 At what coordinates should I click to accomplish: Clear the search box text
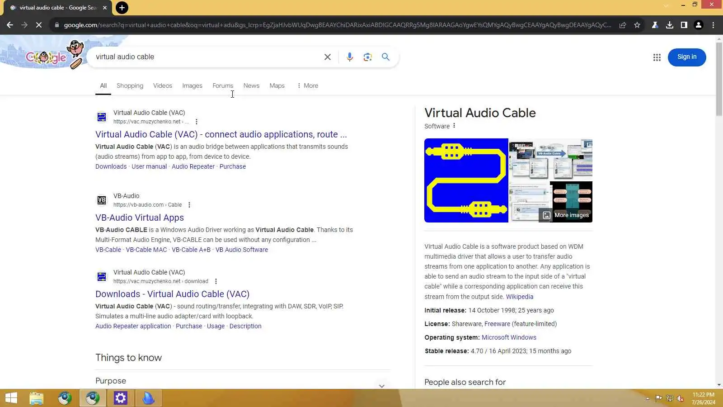point(328,57)
